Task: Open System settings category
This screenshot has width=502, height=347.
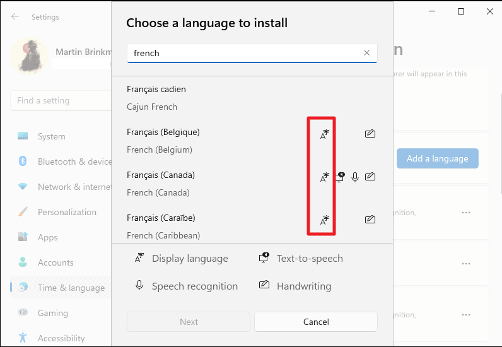Action: [x=61, y=136]
